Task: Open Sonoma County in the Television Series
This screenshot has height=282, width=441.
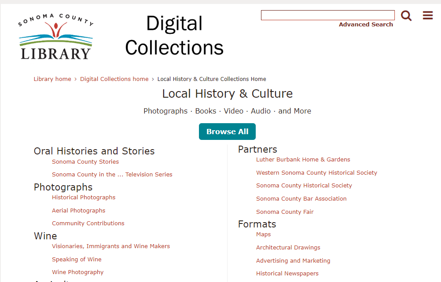Action: point(112,175)
